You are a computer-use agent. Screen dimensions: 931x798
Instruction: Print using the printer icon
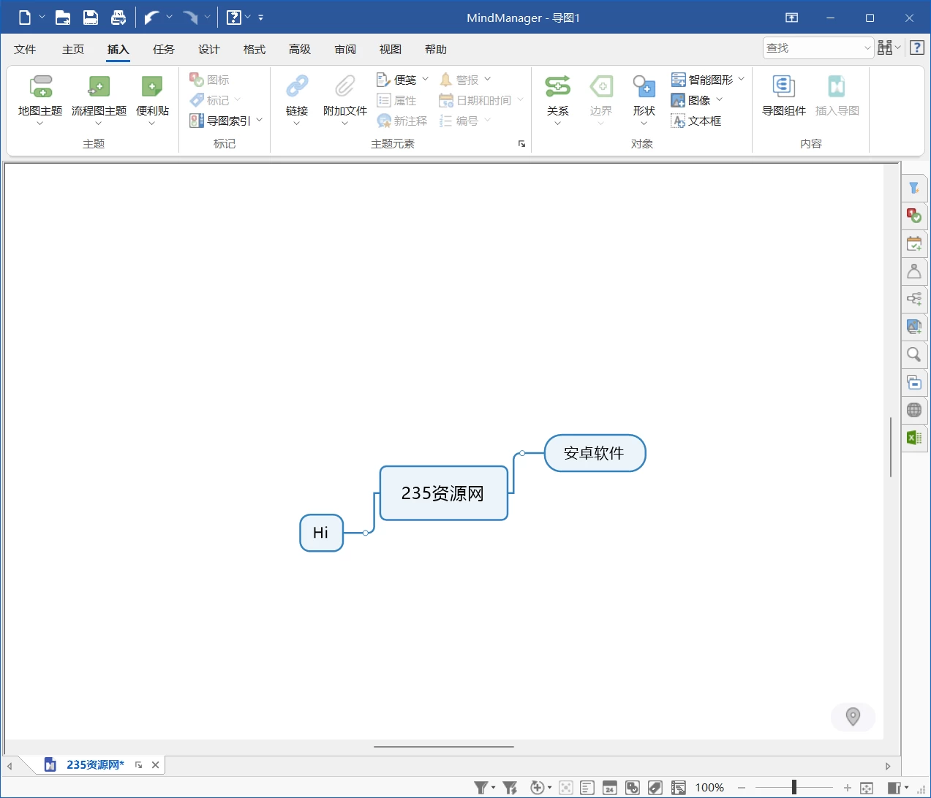118,18
